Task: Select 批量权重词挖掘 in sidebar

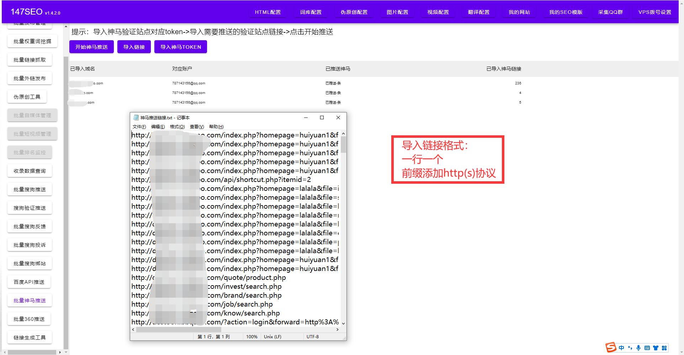Action: pyautogui.click(x=32, y=41)
